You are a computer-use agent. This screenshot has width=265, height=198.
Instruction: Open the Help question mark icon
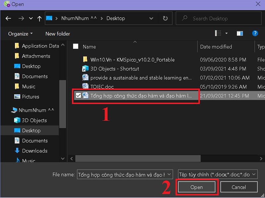coord(255,33)
